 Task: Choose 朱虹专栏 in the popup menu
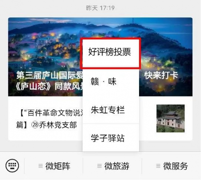pos(111,110)
